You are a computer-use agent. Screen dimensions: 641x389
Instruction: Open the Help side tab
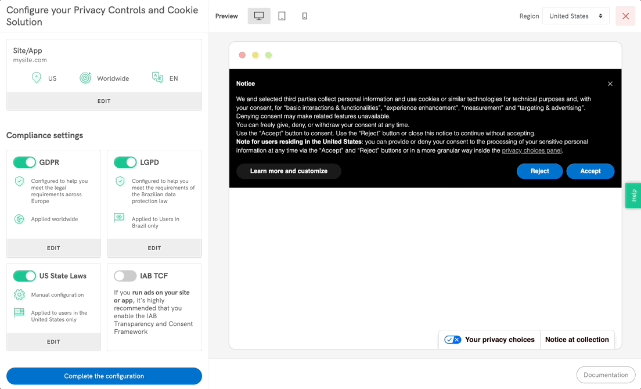pos(633,196)
